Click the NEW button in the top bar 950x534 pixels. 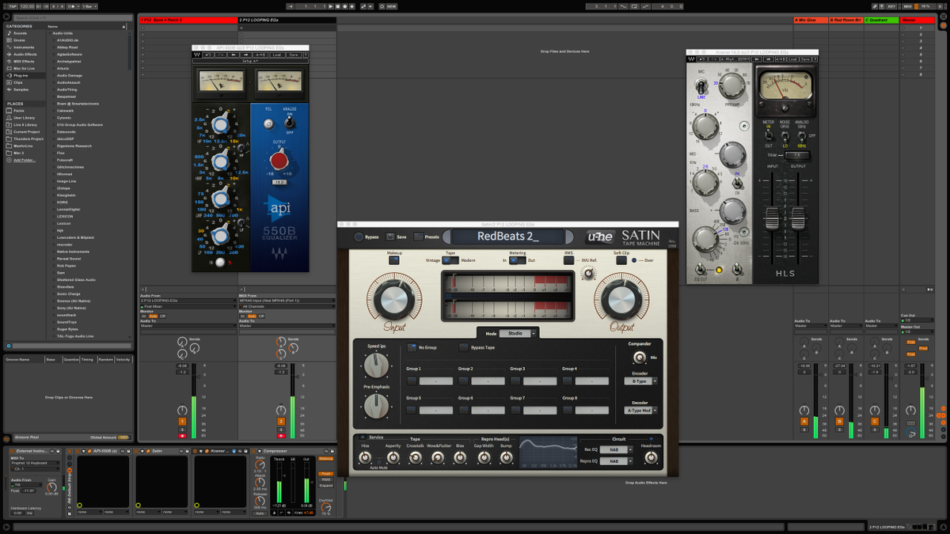pos(390,6)
